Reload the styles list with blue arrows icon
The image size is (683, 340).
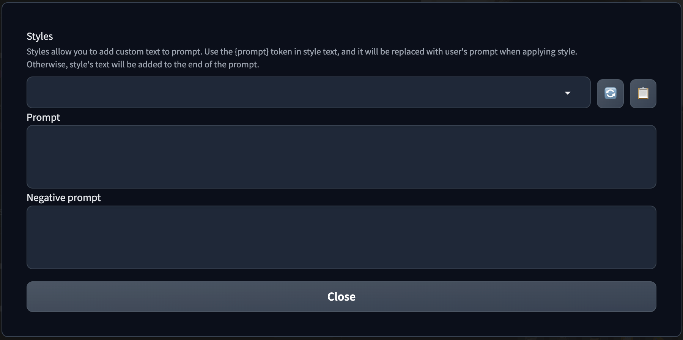610,94
